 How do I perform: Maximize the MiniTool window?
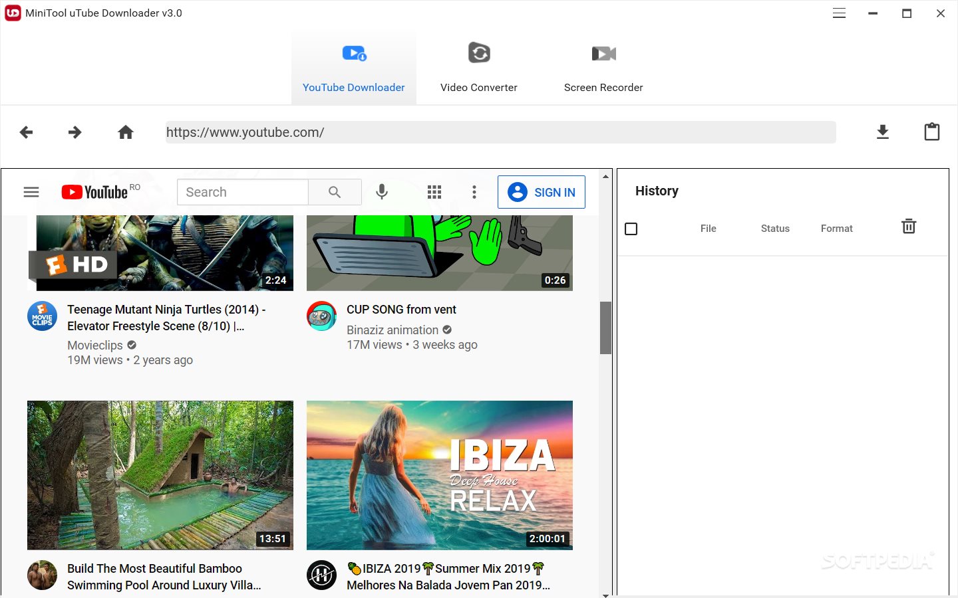(907, 13)
